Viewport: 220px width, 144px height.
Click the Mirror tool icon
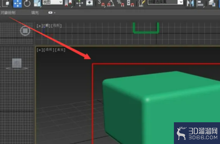[x=190, y=3]
